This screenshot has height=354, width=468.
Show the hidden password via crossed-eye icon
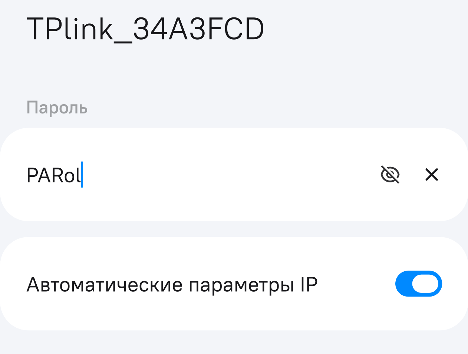pyautogui.click(x=390, y=175)
